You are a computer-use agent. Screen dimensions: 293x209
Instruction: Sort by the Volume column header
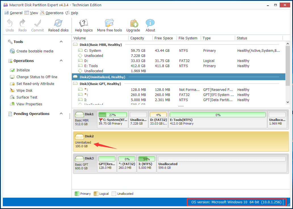coord(100,38)
